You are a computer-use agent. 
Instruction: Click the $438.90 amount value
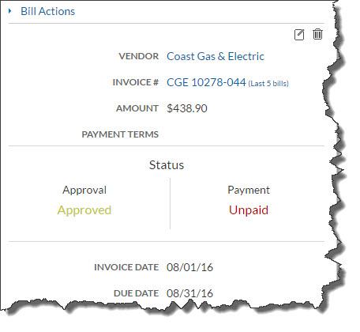pos(187,108)
